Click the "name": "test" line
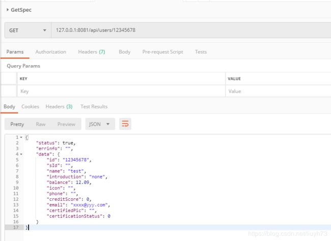331x241 pixels. click(66, 171)
